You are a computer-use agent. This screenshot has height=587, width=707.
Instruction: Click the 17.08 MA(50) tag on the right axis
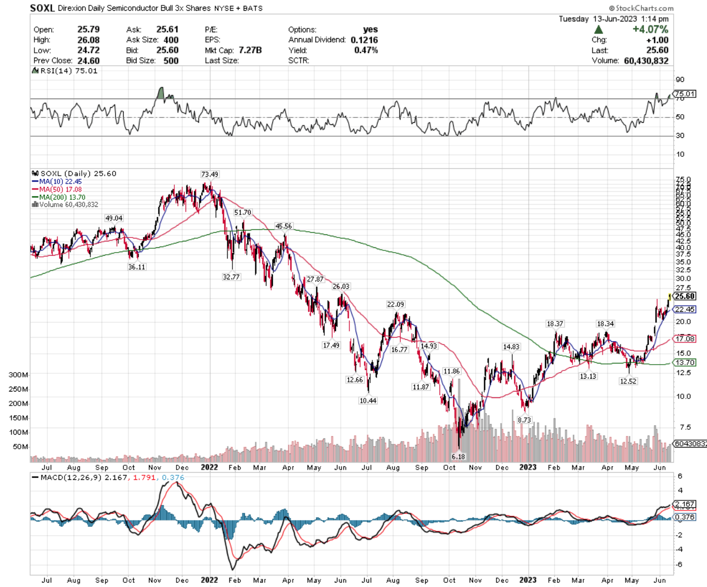(684, 339)
